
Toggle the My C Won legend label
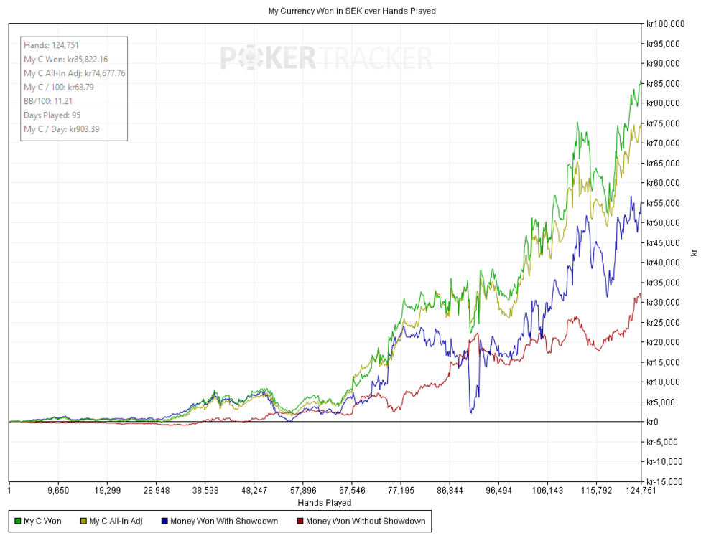click(x=42, y=522)
